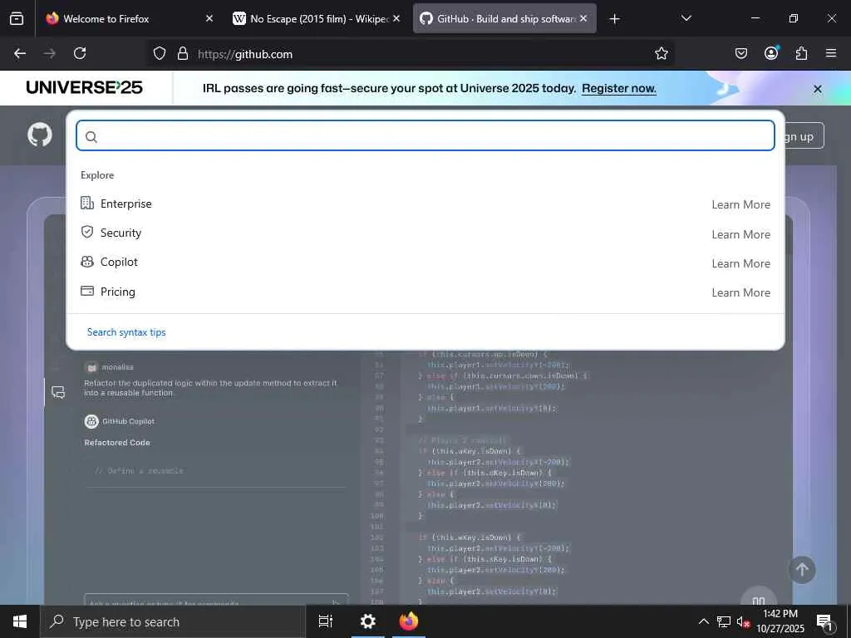The width and height of the screenshot is (851, 638).
Task: Click Copilot chat sidebar icon
Action: coord(58,392)
